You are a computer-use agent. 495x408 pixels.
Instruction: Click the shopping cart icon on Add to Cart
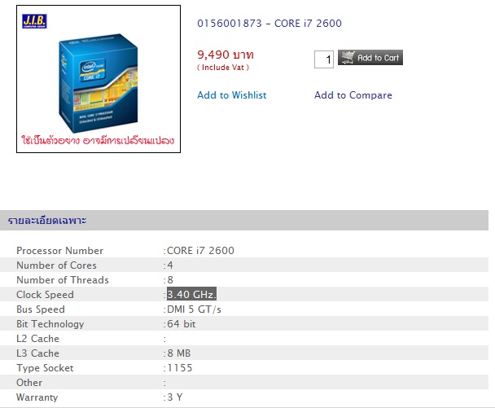coord(347,58)
